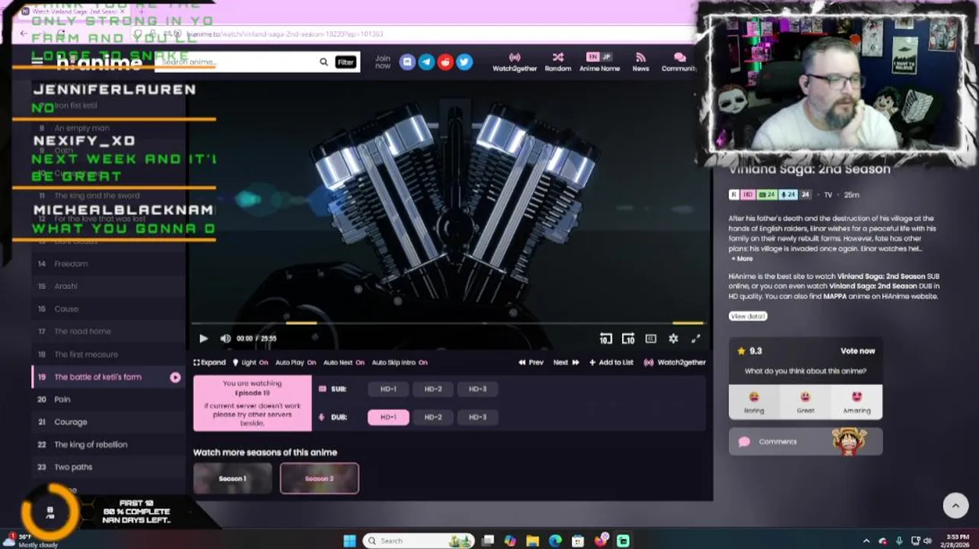The height and width of the screenshot is (549, 979).
Task: Open the Comments section
Action: pyautogui.click(x=806, y=441)
